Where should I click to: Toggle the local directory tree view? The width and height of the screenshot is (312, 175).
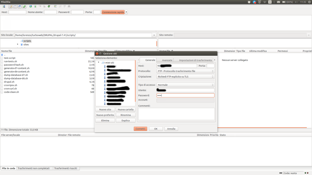coord(15,6)
